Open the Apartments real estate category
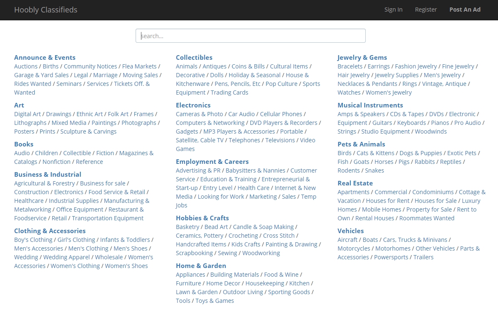 click(353, 192)
